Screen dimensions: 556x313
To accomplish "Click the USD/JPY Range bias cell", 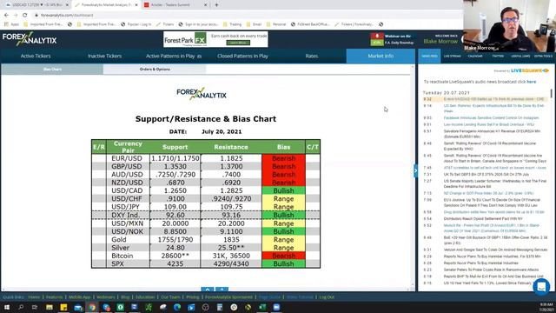I will [284, 207].
